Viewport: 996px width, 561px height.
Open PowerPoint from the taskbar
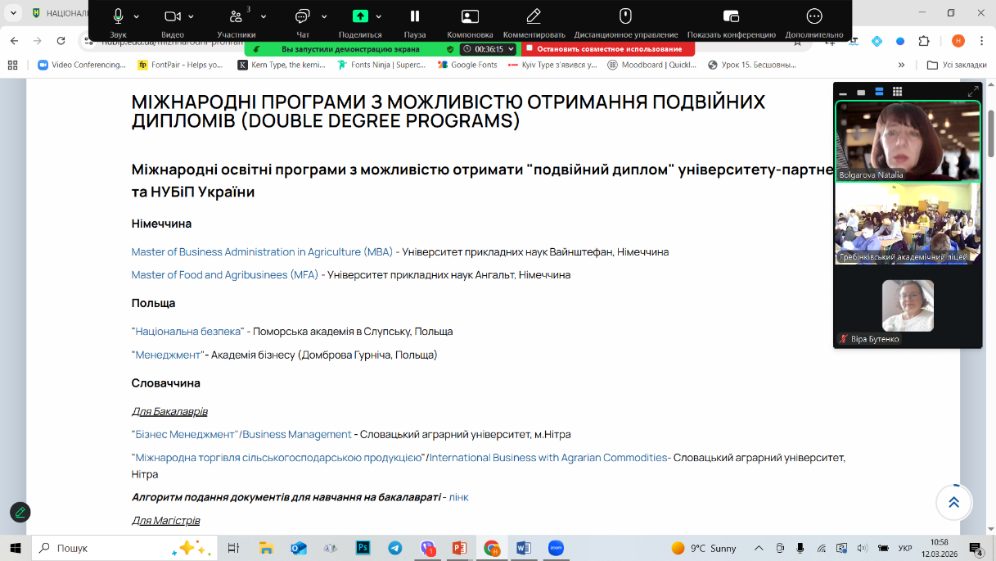point(459,548)
